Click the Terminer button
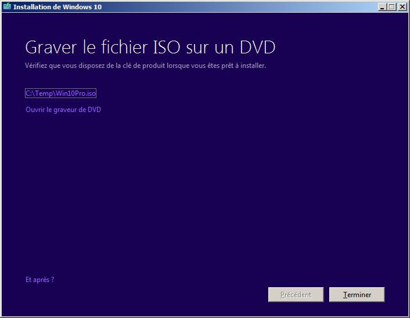Screen dimensions: 410x318 tap(357, 295)
